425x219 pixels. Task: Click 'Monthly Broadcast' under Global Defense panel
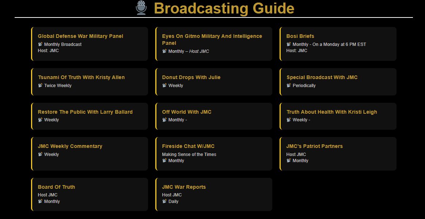click(63, 44)
